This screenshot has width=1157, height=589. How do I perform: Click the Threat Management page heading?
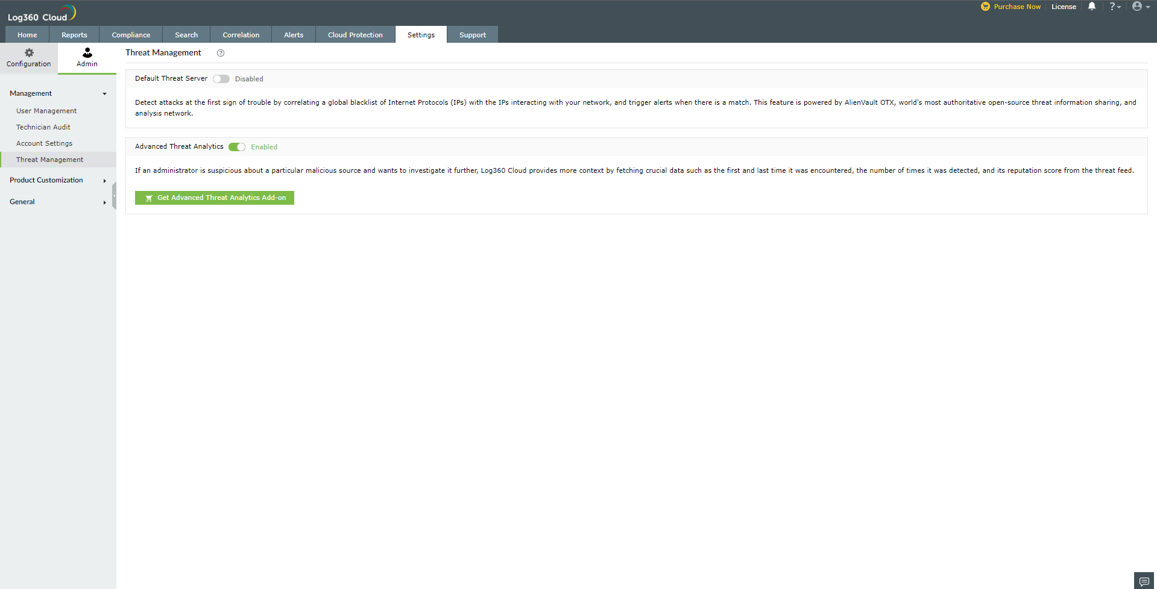(x=163, y=52)
